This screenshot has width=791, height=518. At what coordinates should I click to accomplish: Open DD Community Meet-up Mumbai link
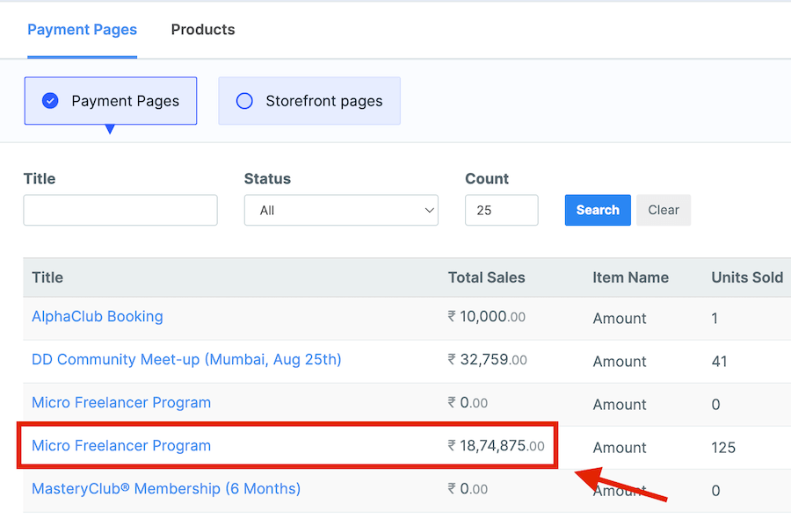pos(186,360)
